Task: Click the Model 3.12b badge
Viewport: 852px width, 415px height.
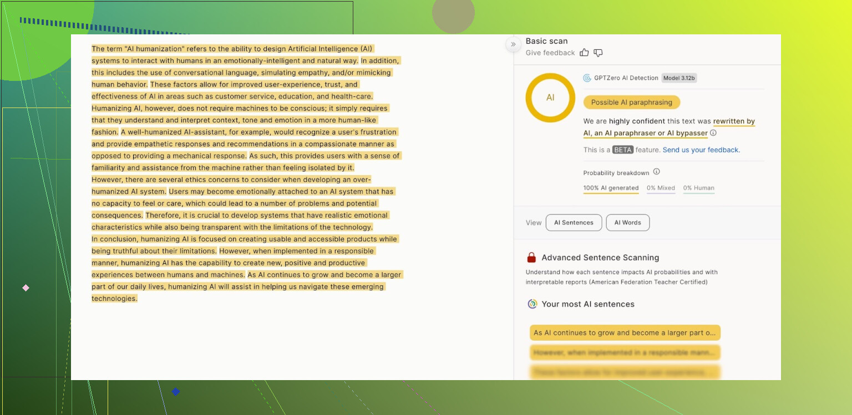Action: (679, 78)
